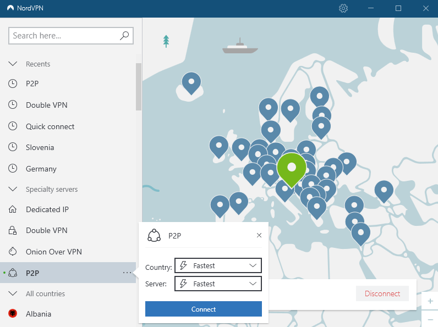Open the P2P row three-dots menu
Image resolution: width=438 pixels, height=327 pixels.
pyautogui.click(x=127, y=273)
